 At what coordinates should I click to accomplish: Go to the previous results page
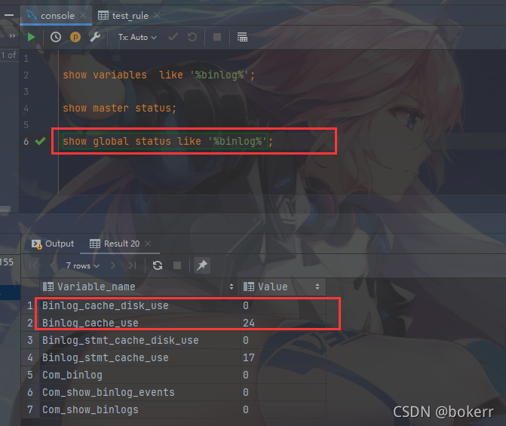[52, 265]
